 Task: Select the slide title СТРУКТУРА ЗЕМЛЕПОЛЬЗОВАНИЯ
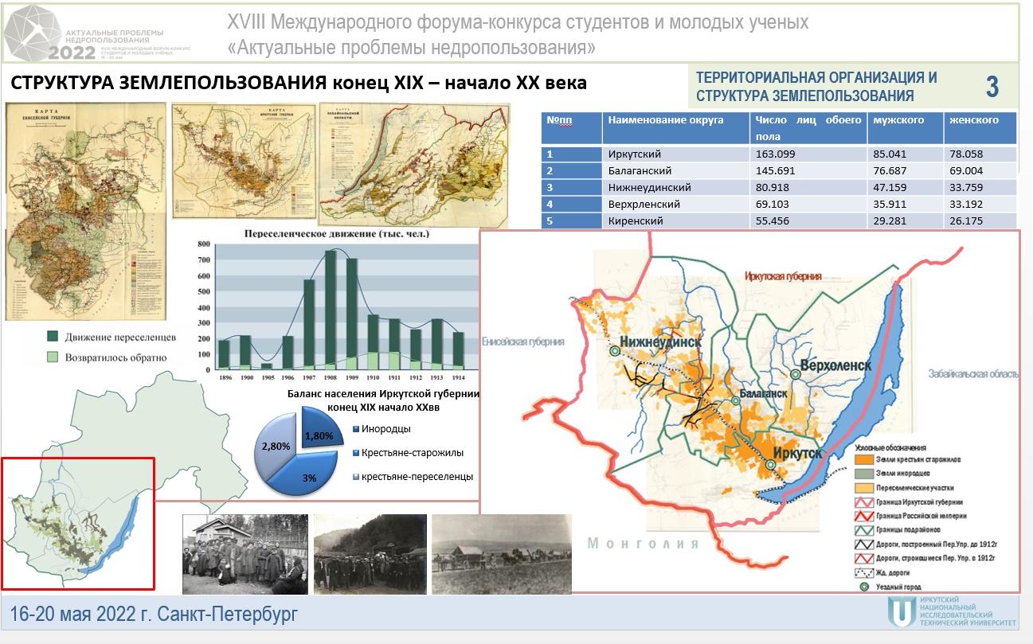click(x=299, y=83)
